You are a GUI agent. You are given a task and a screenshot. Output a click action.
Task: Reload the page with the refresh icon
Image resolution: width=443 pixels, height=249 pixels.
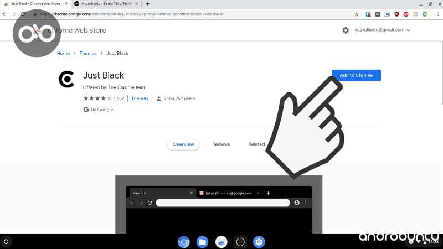(23, 14)
